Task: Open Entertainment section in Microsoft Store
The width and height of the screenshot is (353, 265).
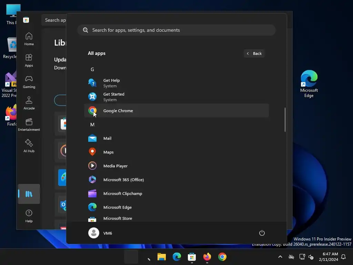Action: 29,125
